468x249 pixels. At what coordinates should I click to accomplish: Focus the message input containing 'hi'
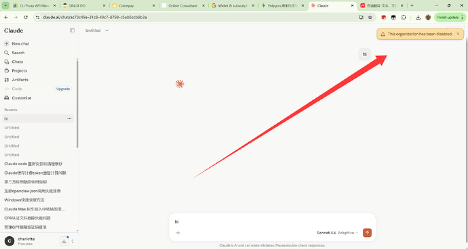point(272,222)
